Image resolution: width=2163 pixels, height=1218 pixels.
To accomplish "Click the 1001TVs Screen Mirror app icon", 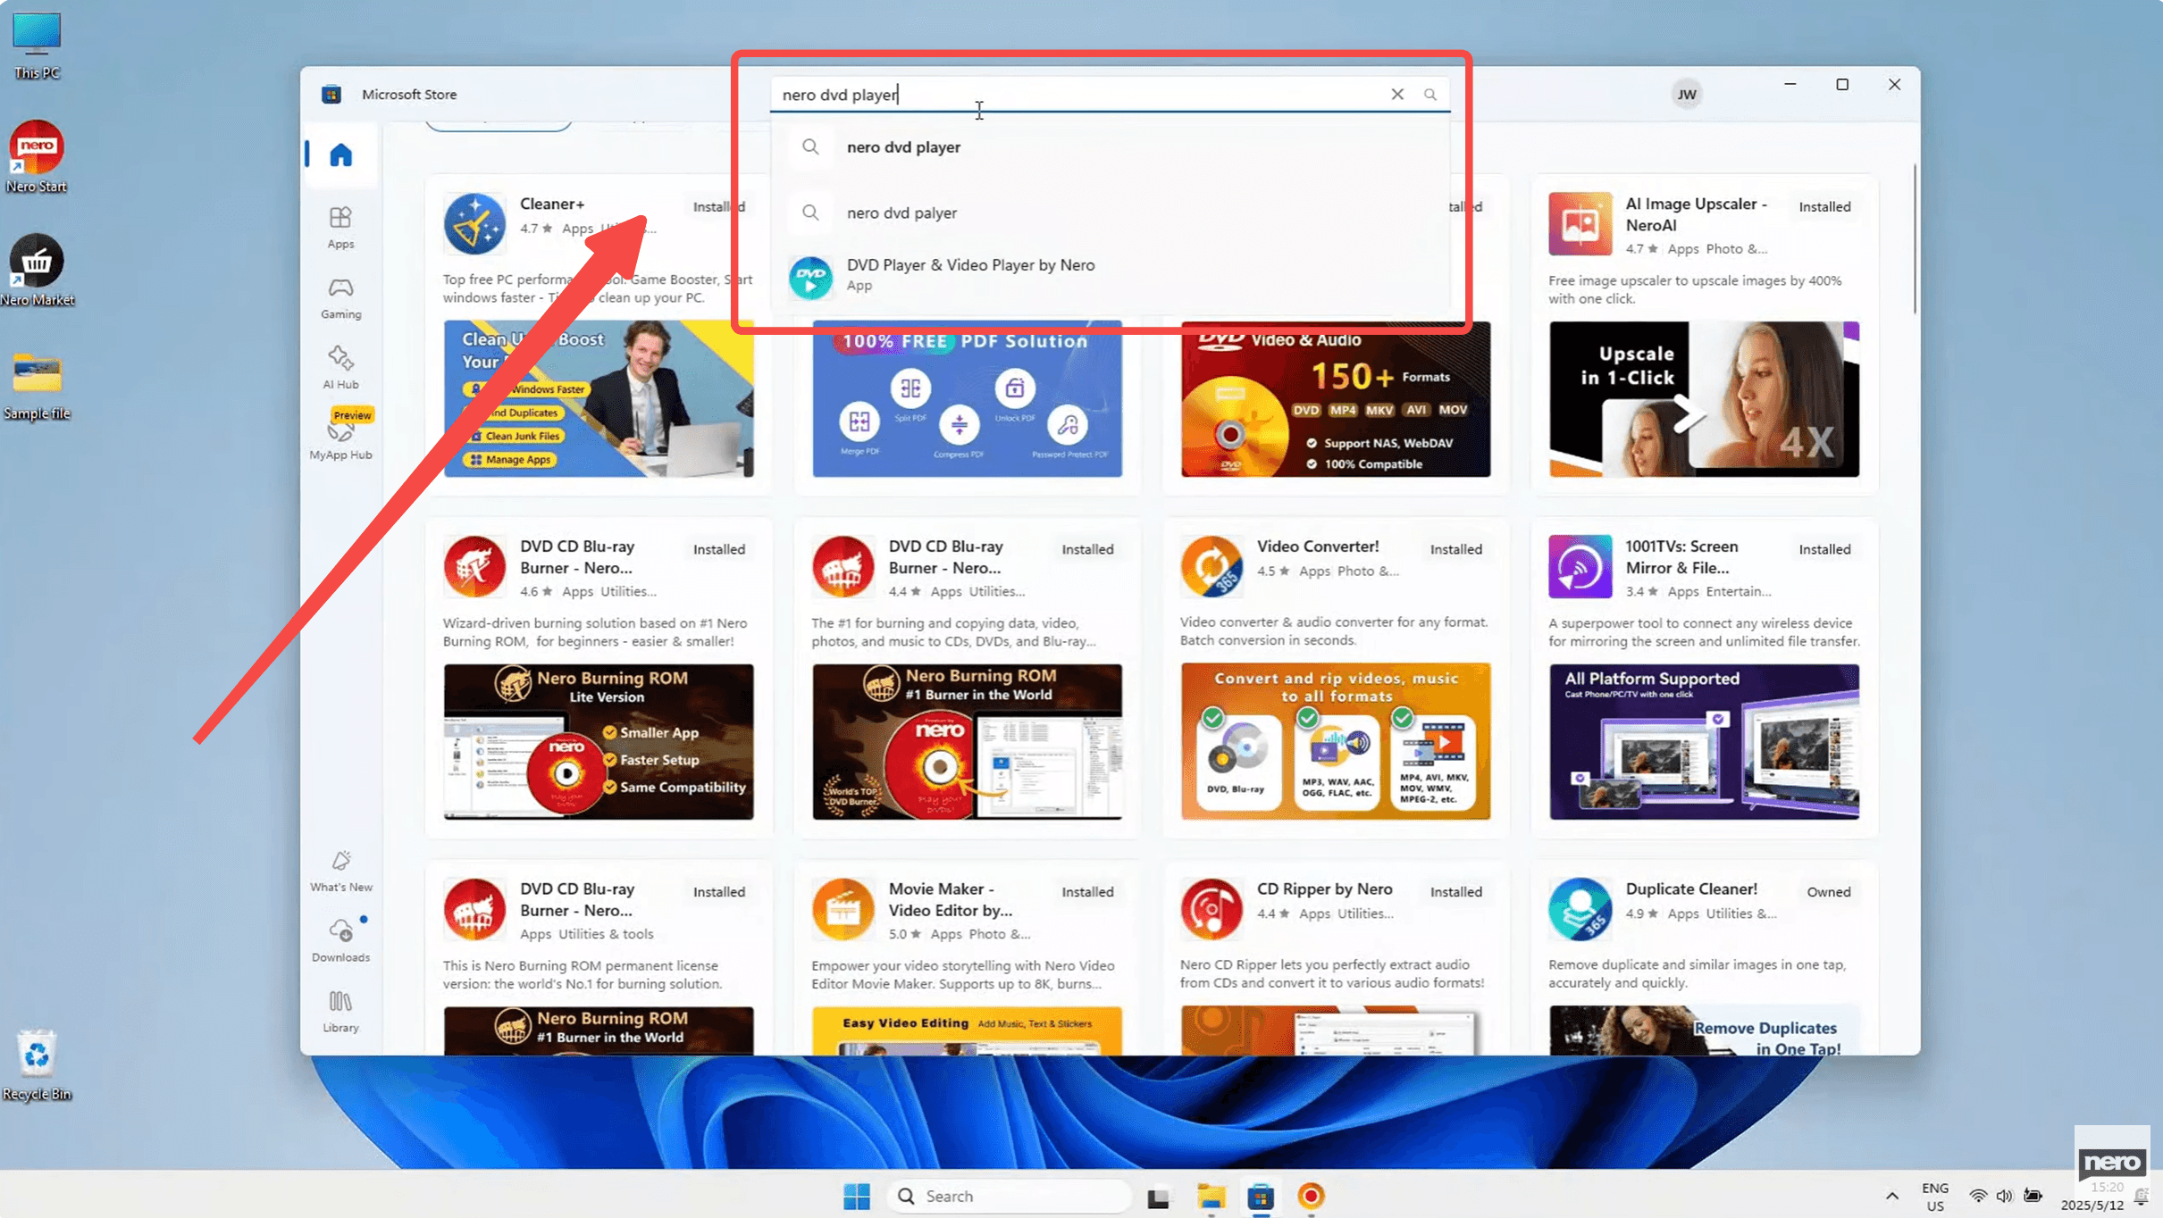I will click(x=1580, y=566).
